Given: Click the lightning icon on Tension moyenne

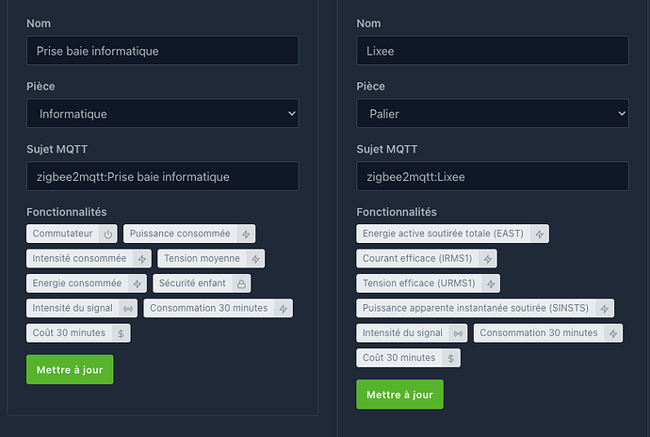Looking at the screenshot, I should 255,259.
